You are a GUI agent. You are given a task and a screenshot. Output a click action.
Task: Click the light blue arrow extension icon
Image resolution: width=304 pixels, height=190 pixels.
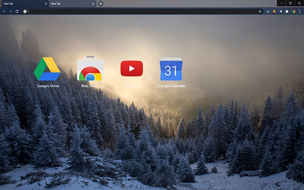tap(268, 11)
